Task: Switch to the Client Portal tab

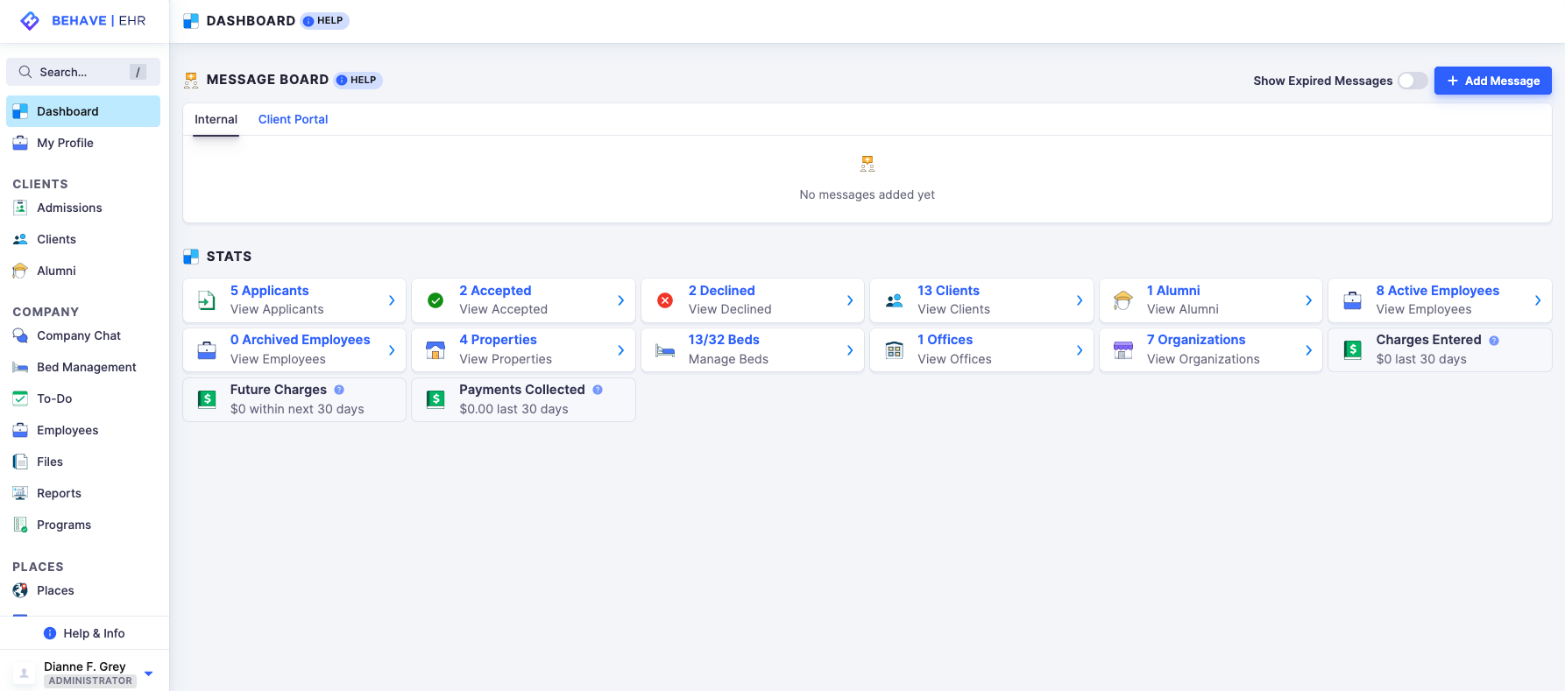Action: click(x=293, y=119)
